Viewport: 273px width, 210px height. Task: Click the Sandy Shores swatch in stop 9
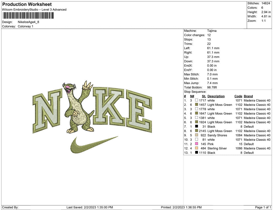click(197, 135)
